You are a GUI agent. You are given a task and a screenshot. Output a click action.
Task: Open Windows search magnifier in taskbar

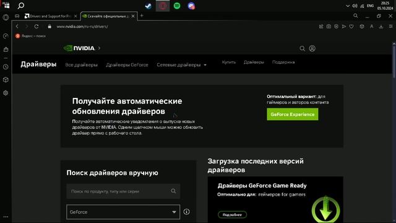[21, 6]
